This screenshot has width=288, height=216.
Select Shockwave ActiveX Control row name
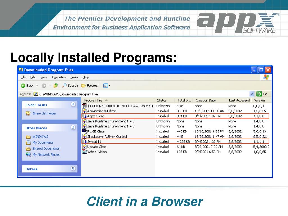(107, 136)
